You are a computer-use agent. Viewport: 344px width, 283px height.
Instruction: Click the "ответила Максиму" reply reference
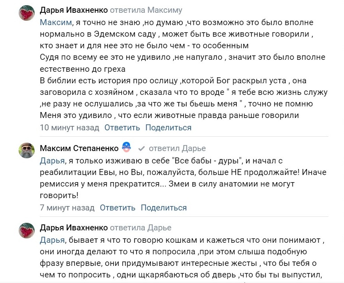146,10
